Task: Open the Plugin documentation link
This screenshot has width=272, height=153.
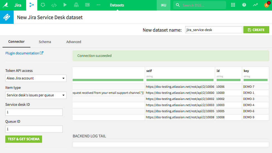Action: coord(22,53)
